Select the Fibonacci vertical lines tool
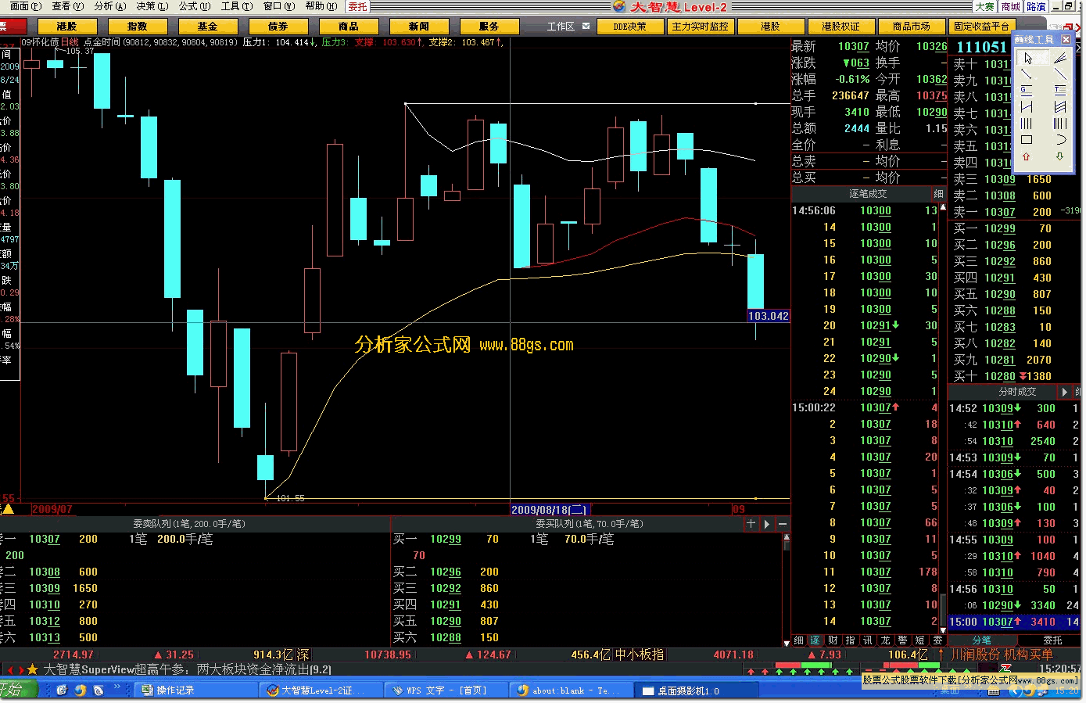This screenshot has height=703, width=1086. point(1059,124)
